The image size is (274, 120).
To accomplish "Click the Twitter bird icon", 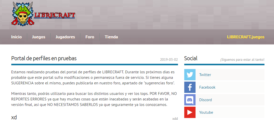I will [x=190, y=75].
